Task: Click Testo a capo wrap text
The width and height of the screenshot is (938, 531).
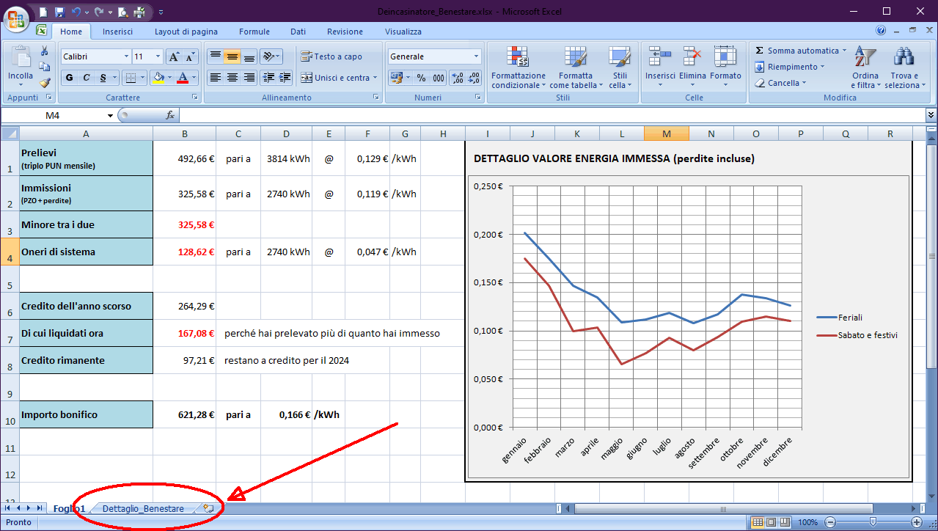Action: pos(331,56)
